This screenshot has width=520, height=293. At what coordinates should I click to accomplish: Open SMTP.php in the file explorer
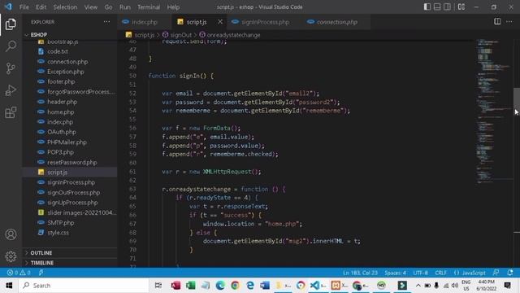[61, 222]
